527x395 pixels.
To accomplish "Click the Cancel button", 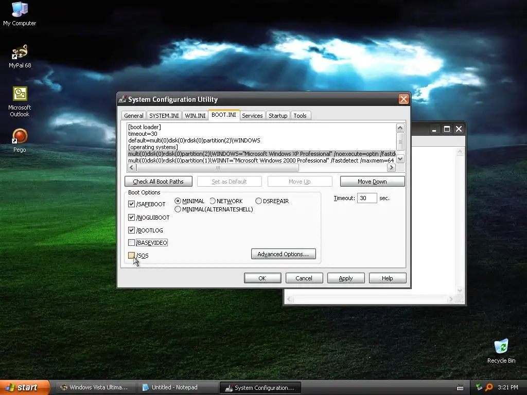I will (x=304, y=278).
